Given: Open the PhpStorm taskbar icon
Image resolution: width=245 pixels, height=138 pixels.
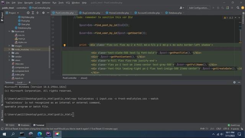Looking at the screenshot, I should click(48, 134).
